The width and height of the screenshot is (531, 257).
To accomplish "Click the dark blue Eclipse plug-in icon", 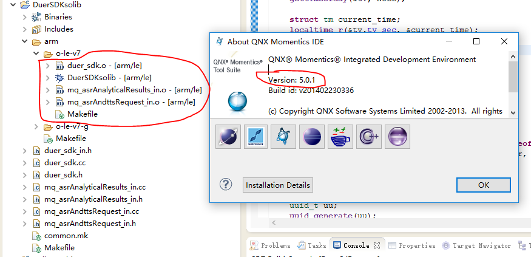I will [x=312, y=137].
